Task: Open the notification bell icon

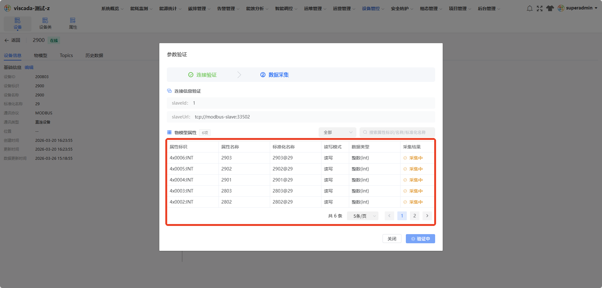Action: pos(530,9)
